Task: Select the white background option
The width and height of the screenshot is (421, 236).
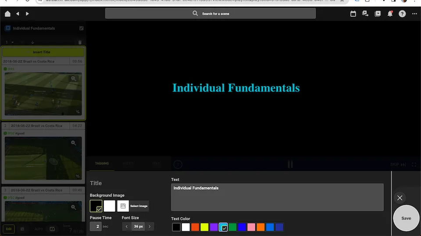Action: [x=110, y=206]
